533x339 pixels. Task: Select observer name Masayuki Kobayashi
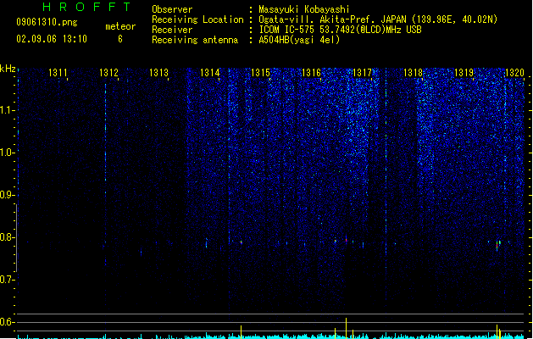[304, 9]
